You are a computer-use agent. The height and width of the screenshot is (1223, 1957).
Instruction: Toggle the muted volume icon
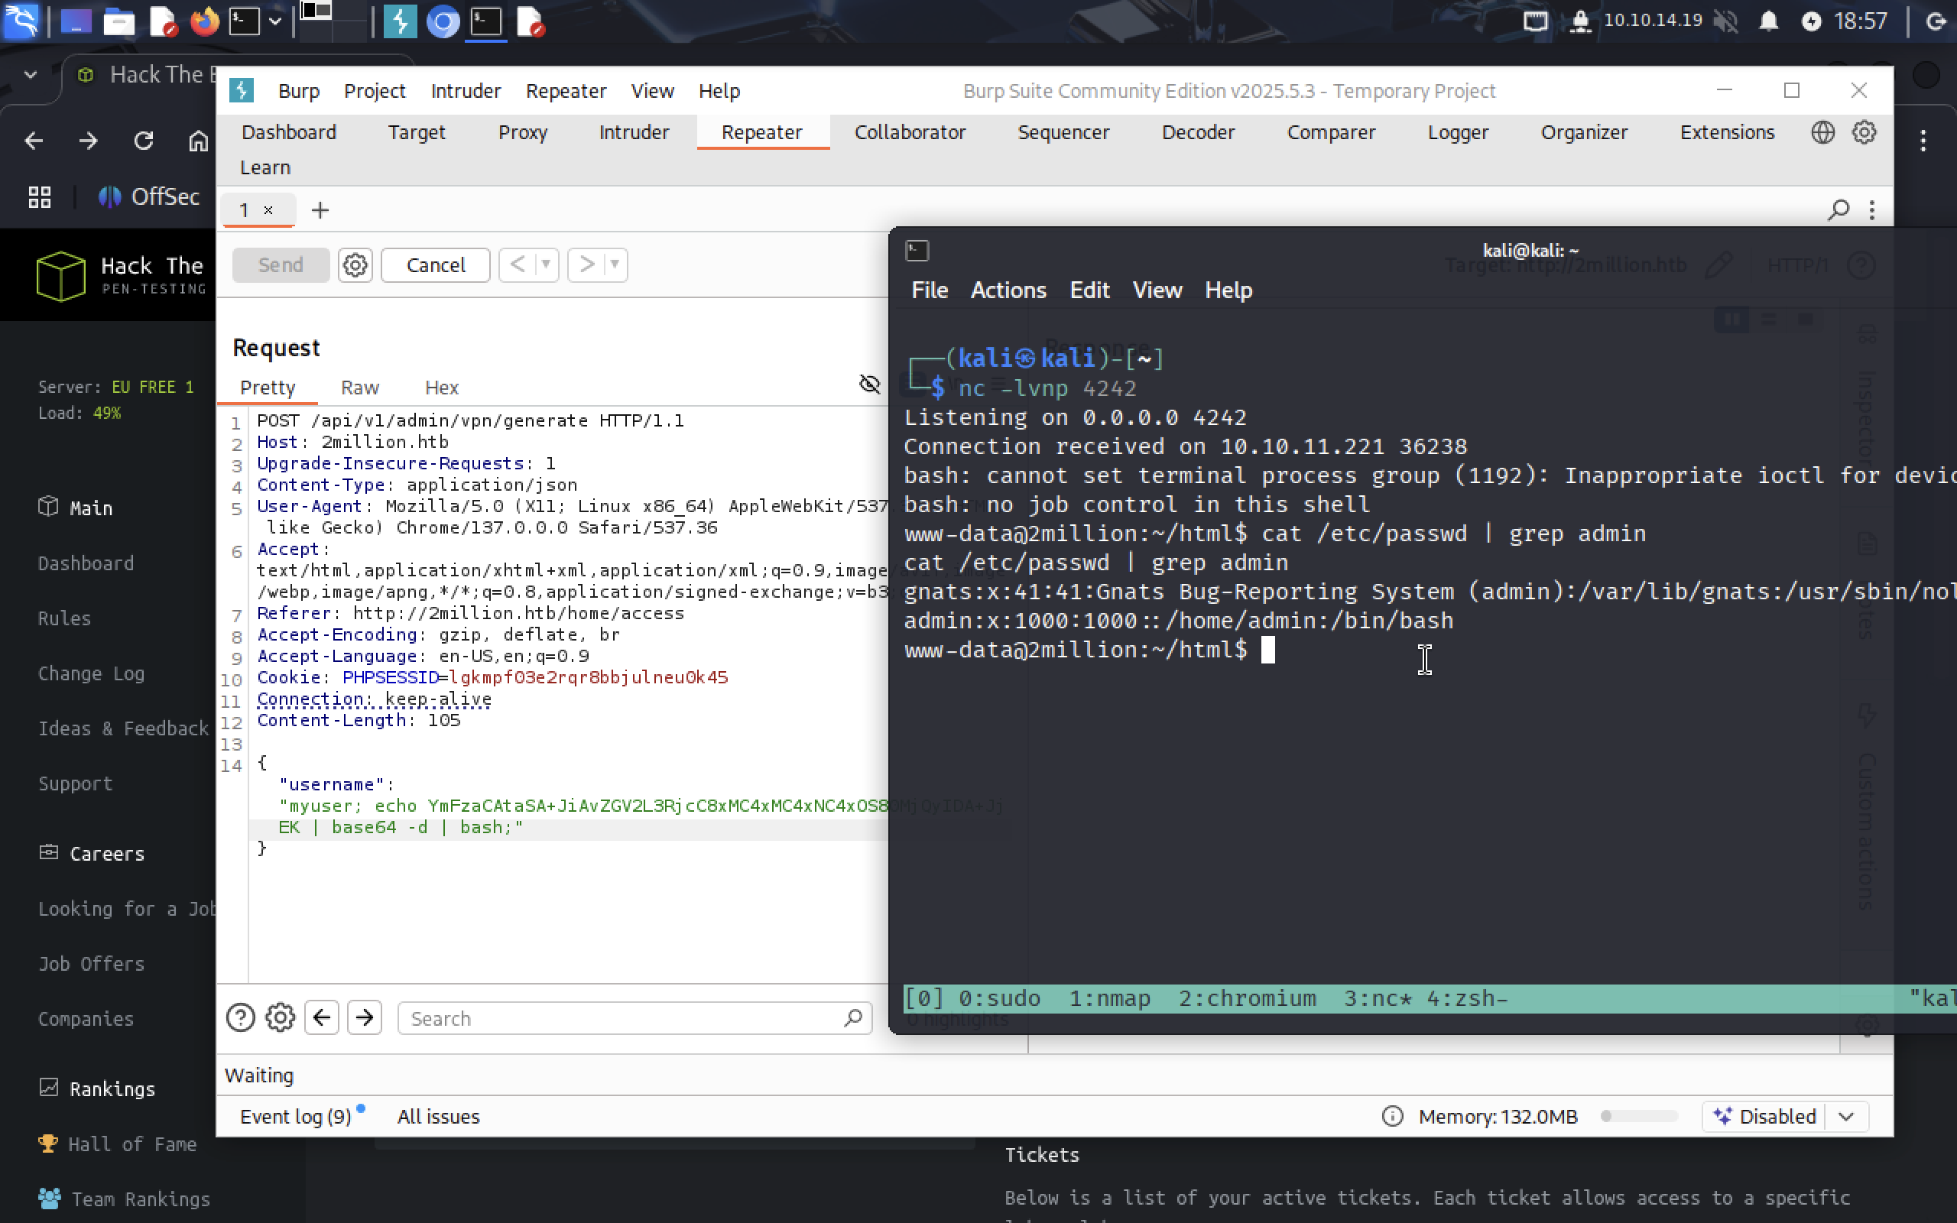click(1725, 21)
